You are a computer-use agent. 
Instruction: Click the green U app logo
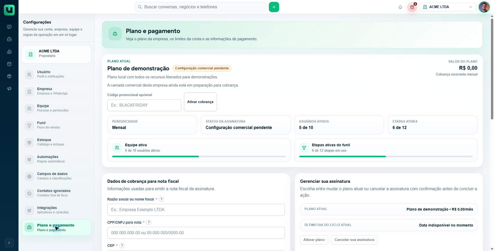coord(9,10)
